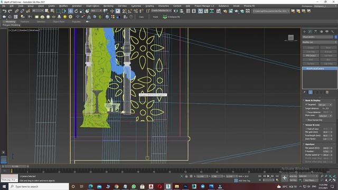
Task: Open the Motion panel tab icon
Action: coord(322,32)
